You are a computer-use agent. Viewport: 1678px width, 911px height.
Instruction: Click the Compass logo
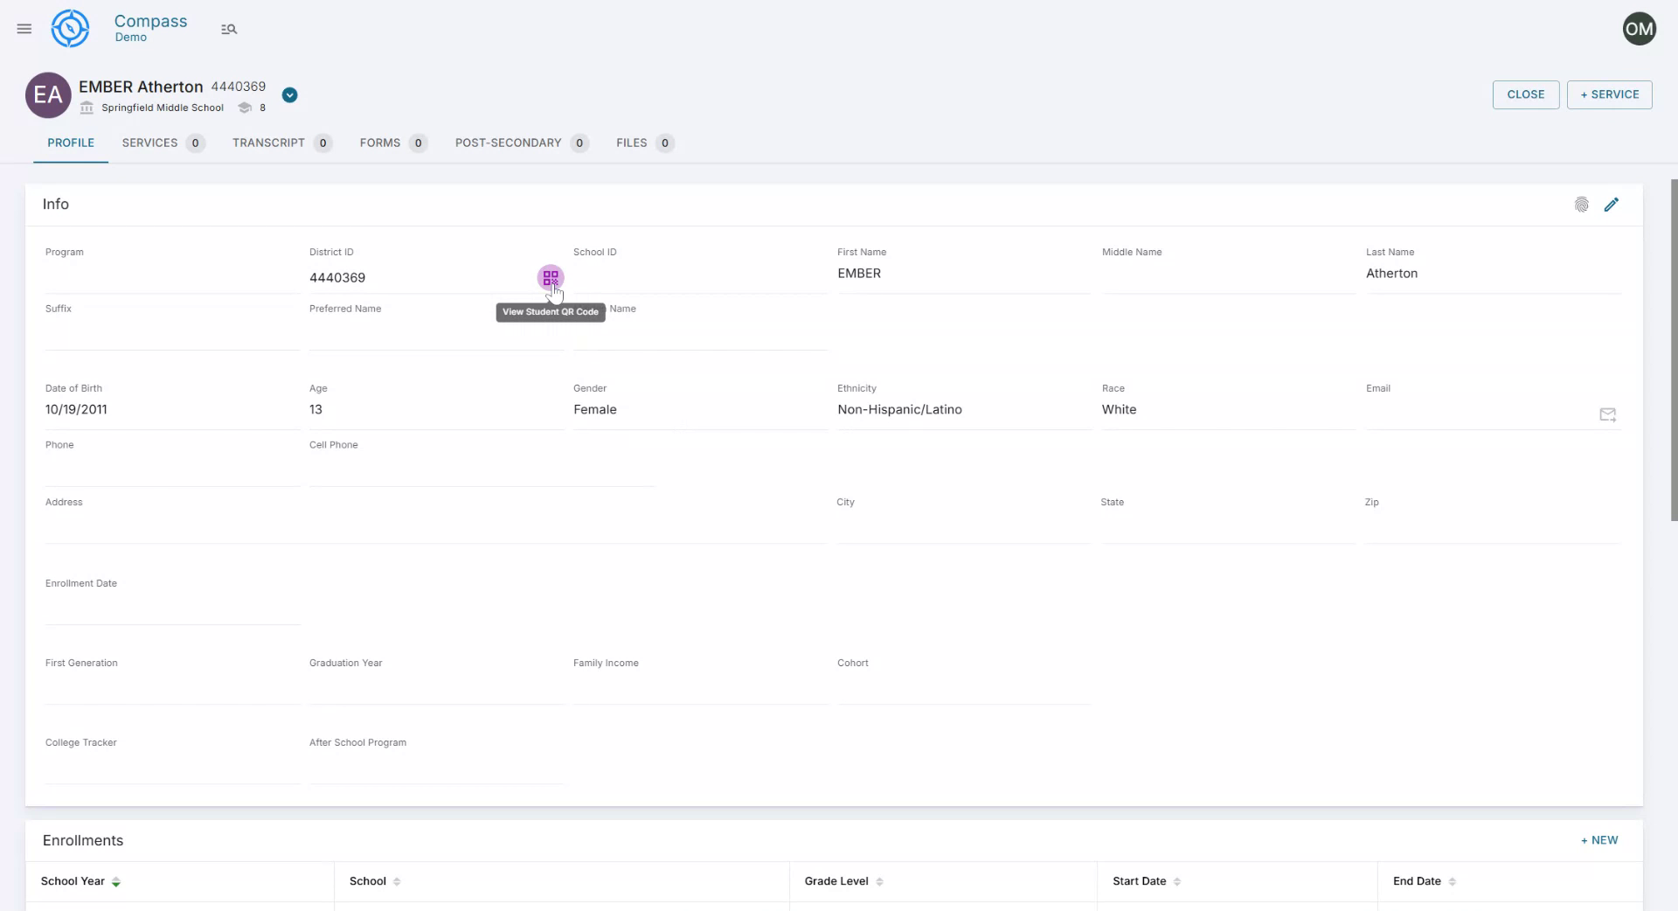69,28
